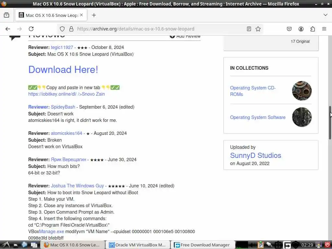This screenshot has width=332, height=249.
Task: Click the Add Review button
Action: 185,36
